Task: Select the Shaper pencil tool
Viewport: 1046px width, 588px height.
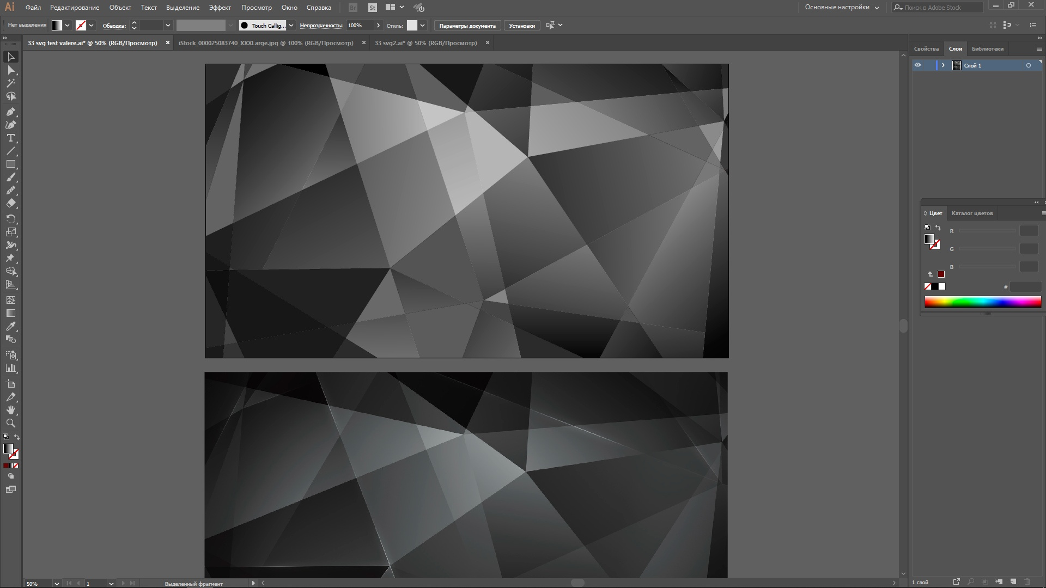Action: point(11,190)
